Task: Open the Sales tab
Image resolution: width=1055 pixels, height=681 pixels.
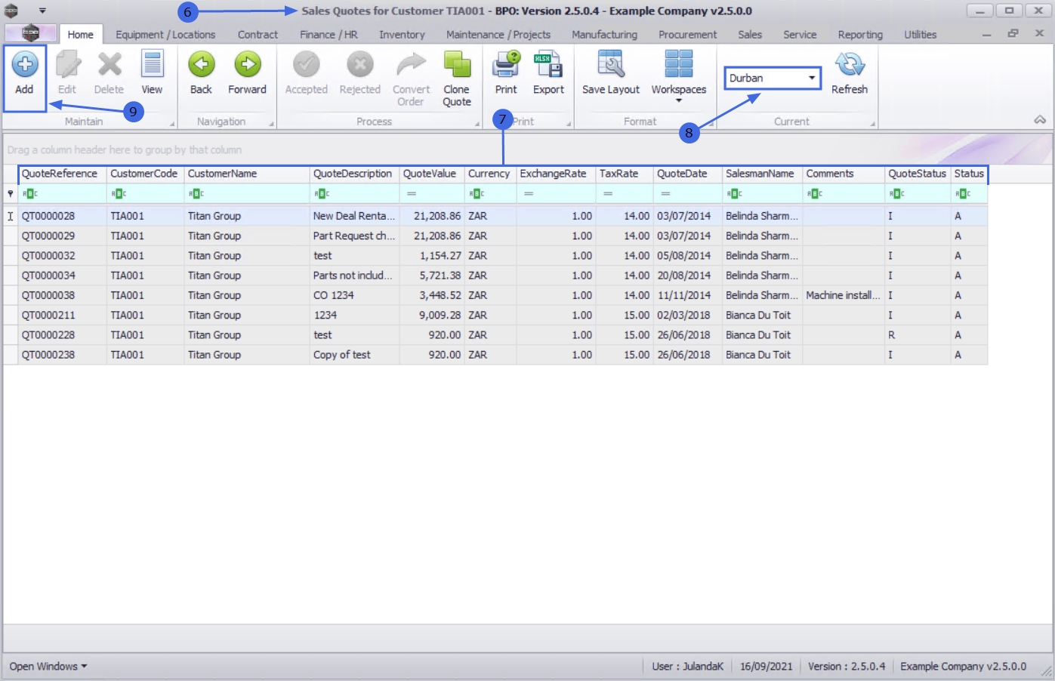Action: 750,35
